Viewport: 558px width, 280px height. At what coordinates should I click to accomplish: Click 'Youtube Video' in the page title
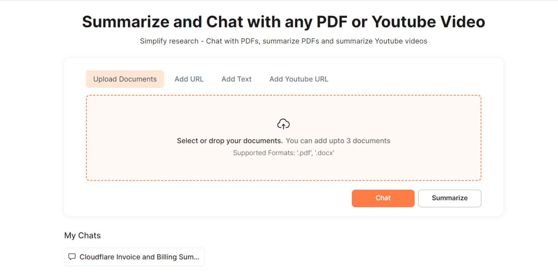point(428,22)
